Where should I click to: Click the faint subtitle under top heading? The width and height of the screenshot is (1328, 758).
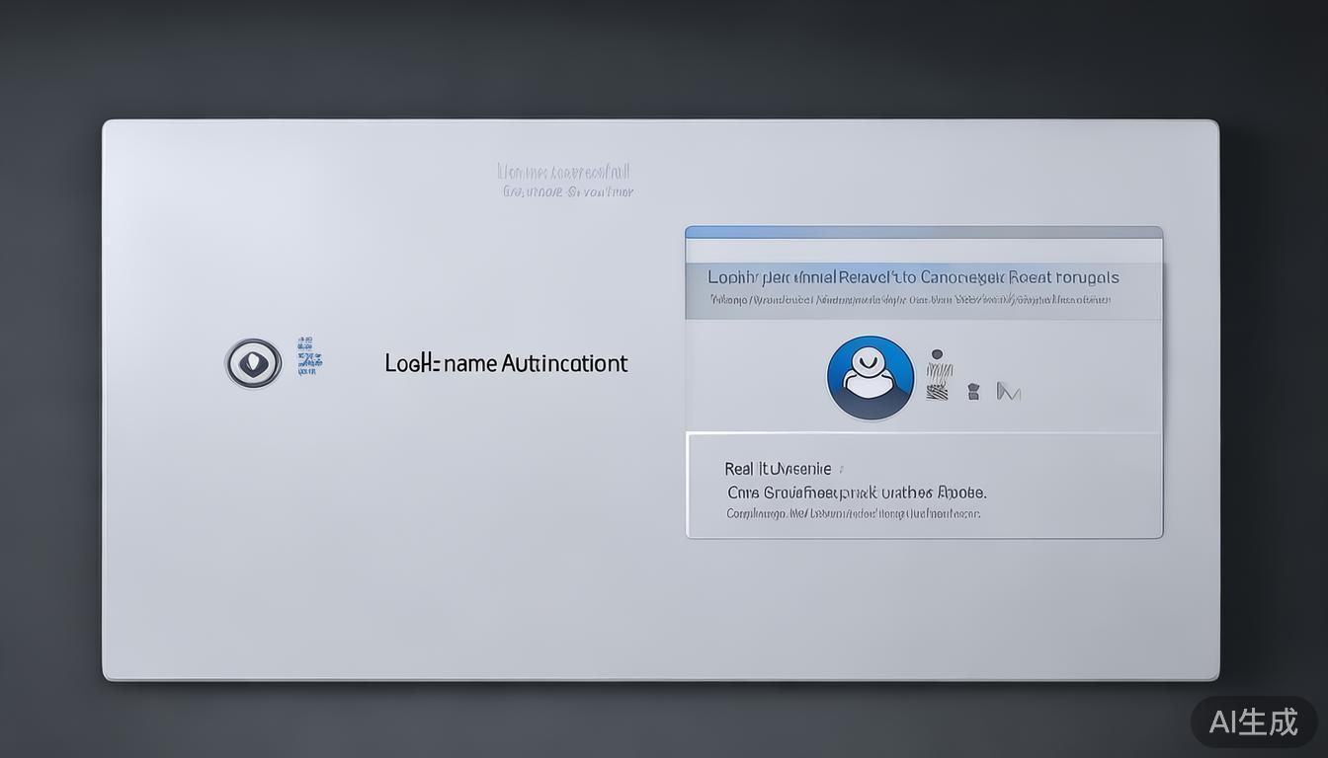tap(567, 191)
